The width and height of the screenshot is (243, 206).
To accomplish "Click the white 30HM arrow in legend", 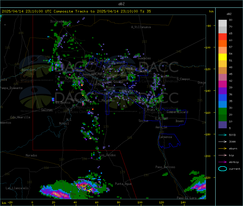I will pyautogui.click(x=222, y=142).
